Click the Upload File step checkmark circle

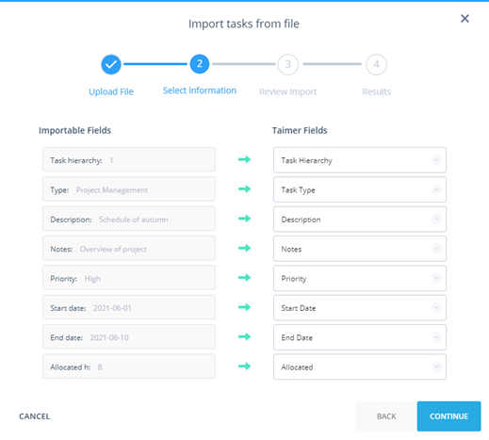point(111,64)
